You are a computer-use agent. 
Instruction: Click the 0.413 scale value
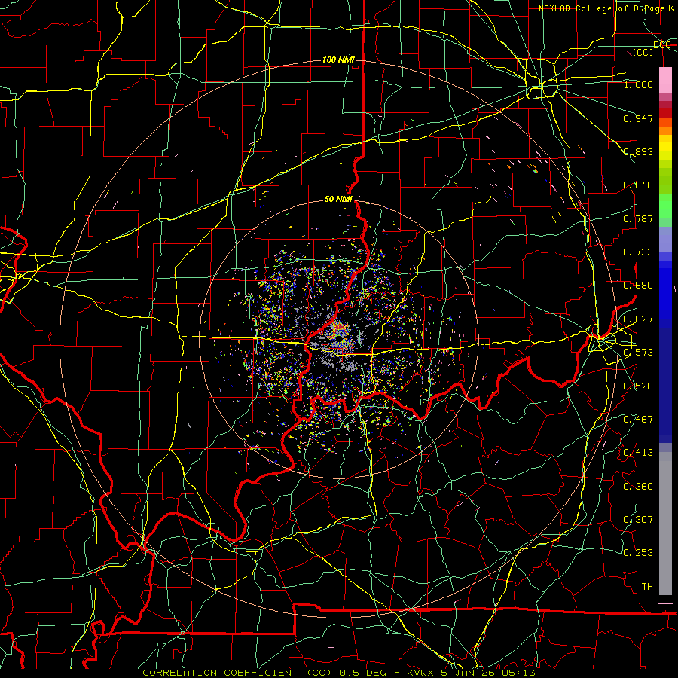click(638, 453)
